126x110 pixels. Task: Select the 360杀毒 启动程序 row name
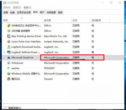pos(21,31)
